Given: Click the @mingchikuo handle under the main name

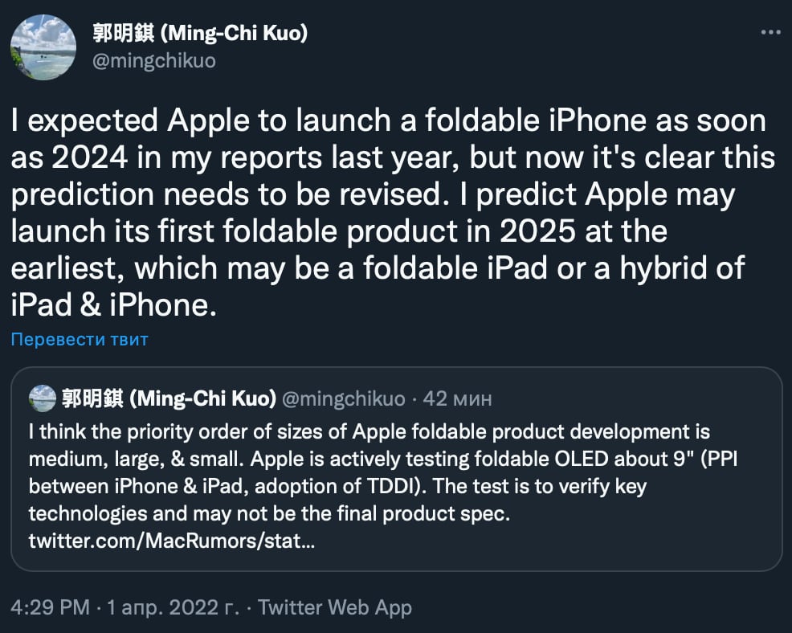Looking at the screenshot, I should (x=154, y=60).
